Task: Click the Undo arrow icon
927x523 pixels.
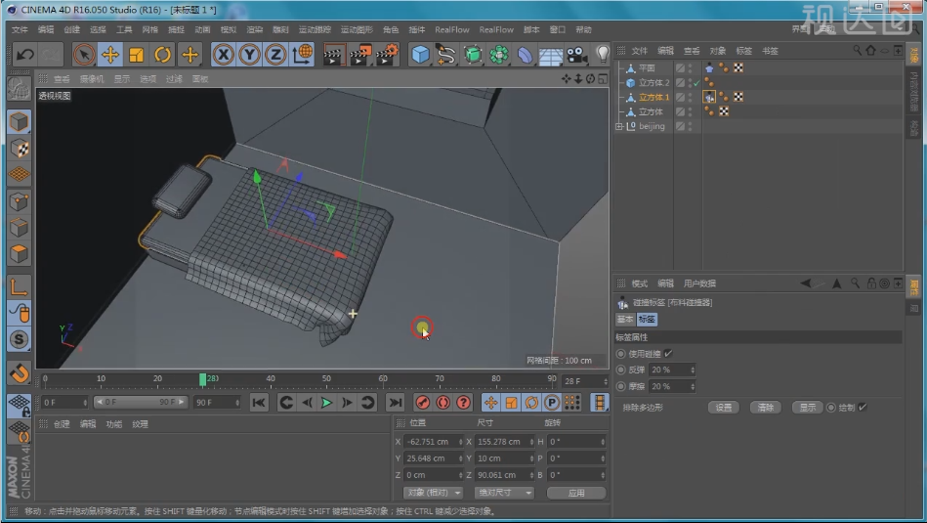Action: click(24, 55)
